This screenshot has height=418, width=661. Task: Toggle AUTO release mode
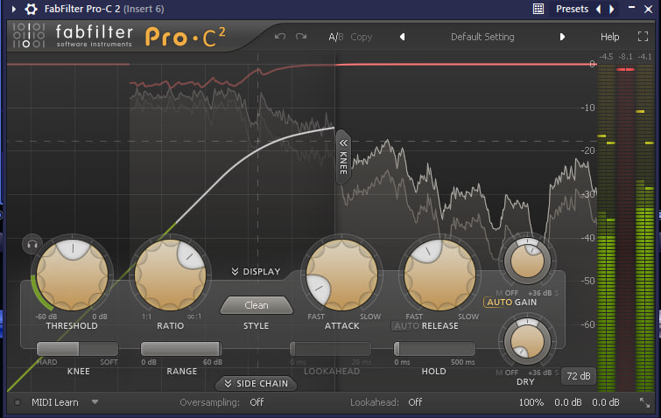[406, 326]
